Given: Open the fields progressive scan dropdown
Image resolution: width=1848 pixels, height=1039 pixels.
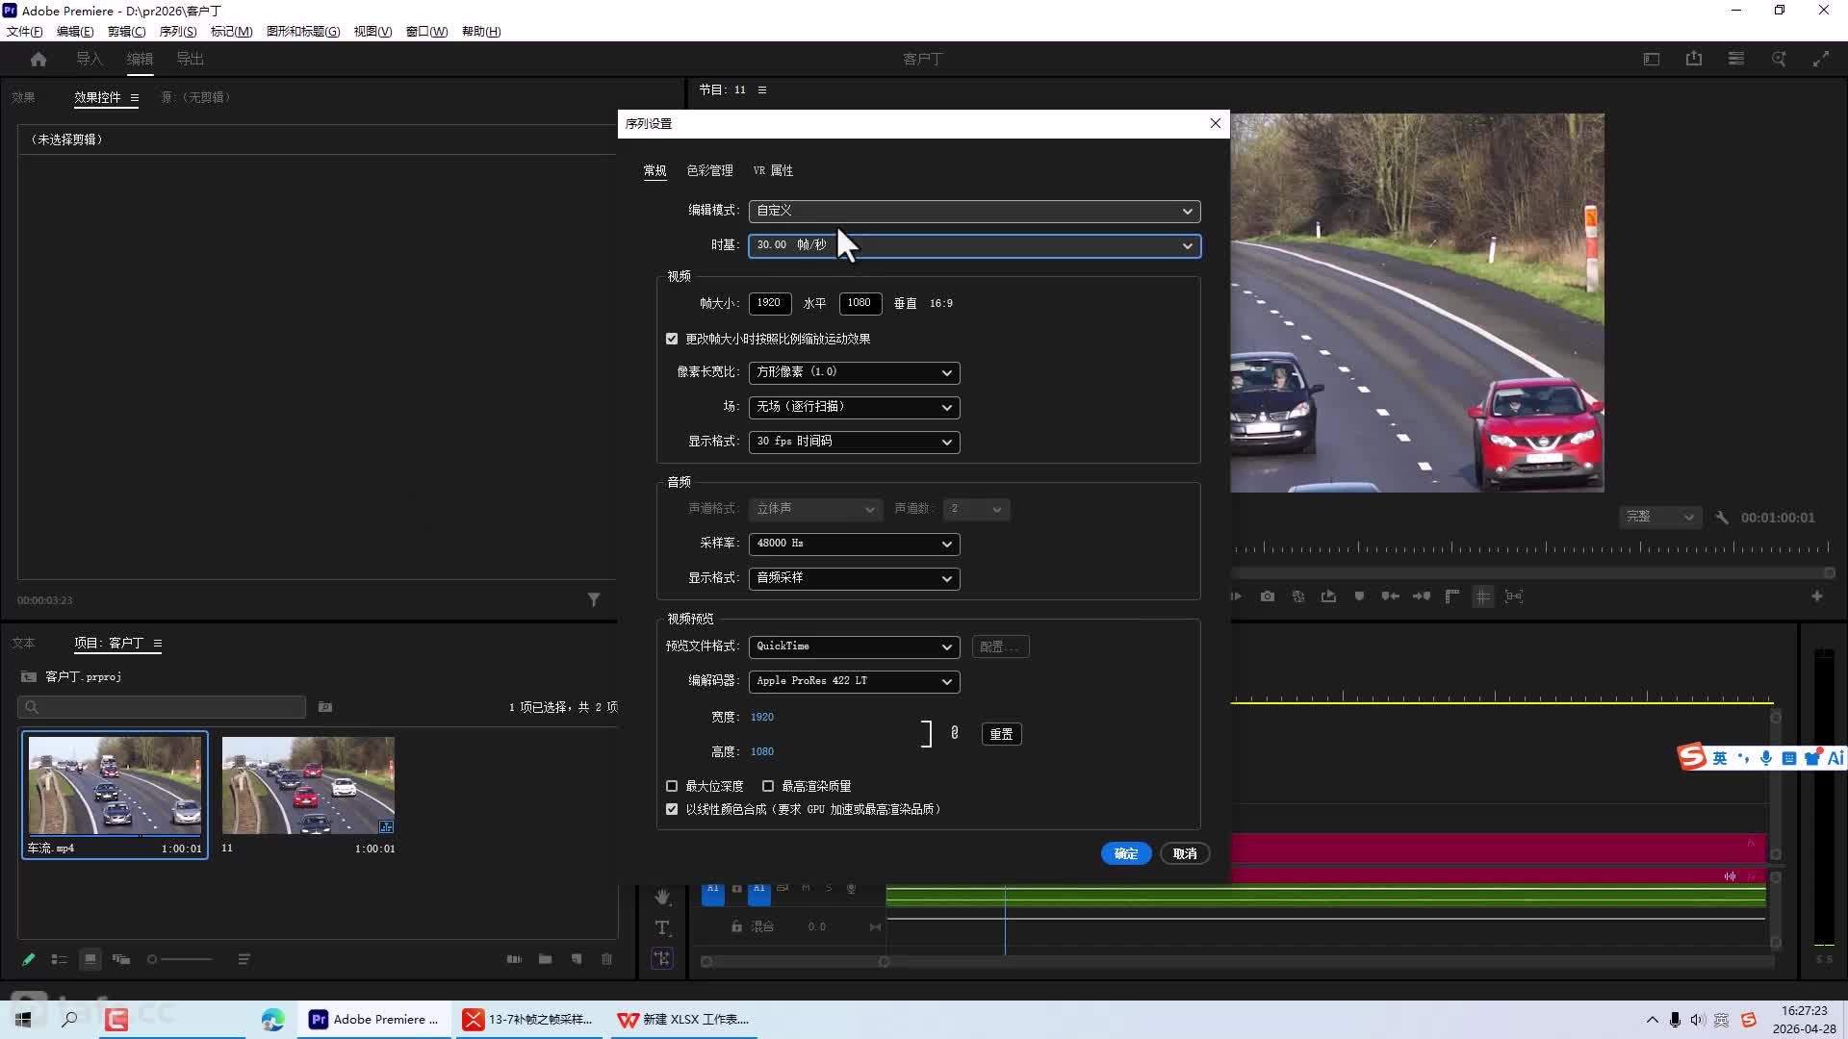Looking at the screenshot, I should 855,407.
